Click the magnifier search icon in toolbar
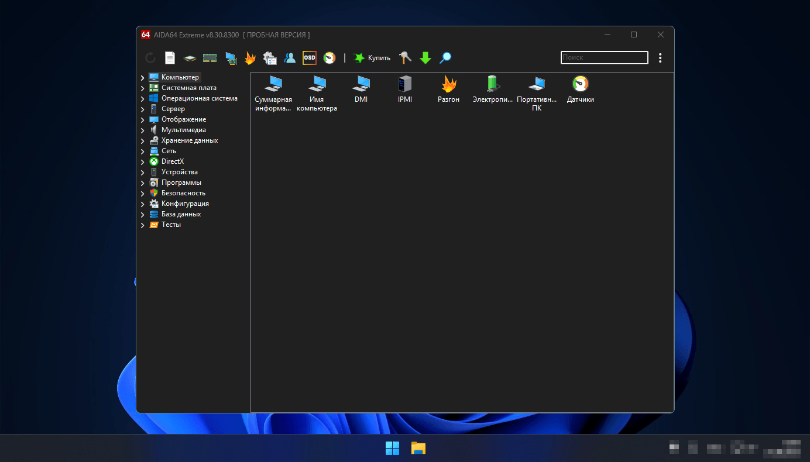Screen dimensions: 810x462 coord(445,58)
